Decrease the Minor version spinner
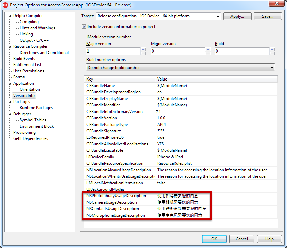 point(208,53)
